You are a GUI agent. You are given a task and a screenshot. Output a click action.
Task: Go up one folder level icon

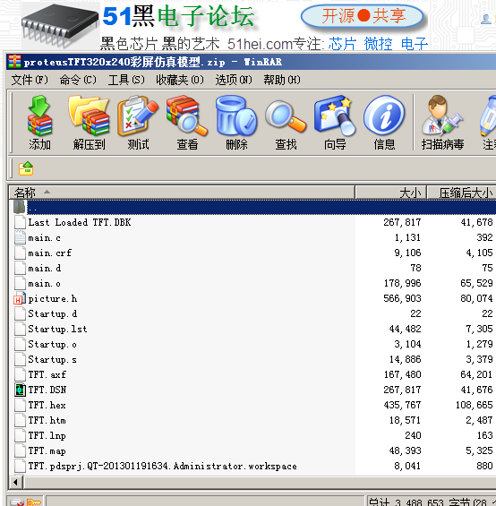click(26, 168)
